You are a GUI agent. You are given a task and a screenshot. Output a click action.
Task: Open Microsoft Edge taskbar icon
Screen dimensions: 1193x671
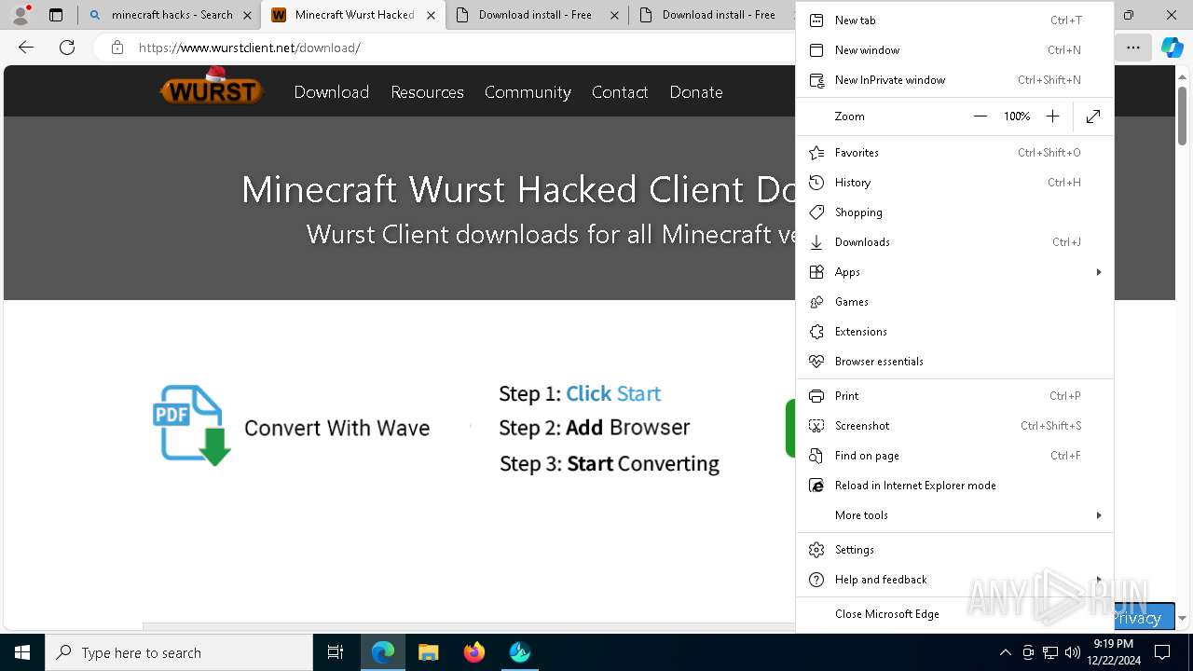[x=383, y=652]
